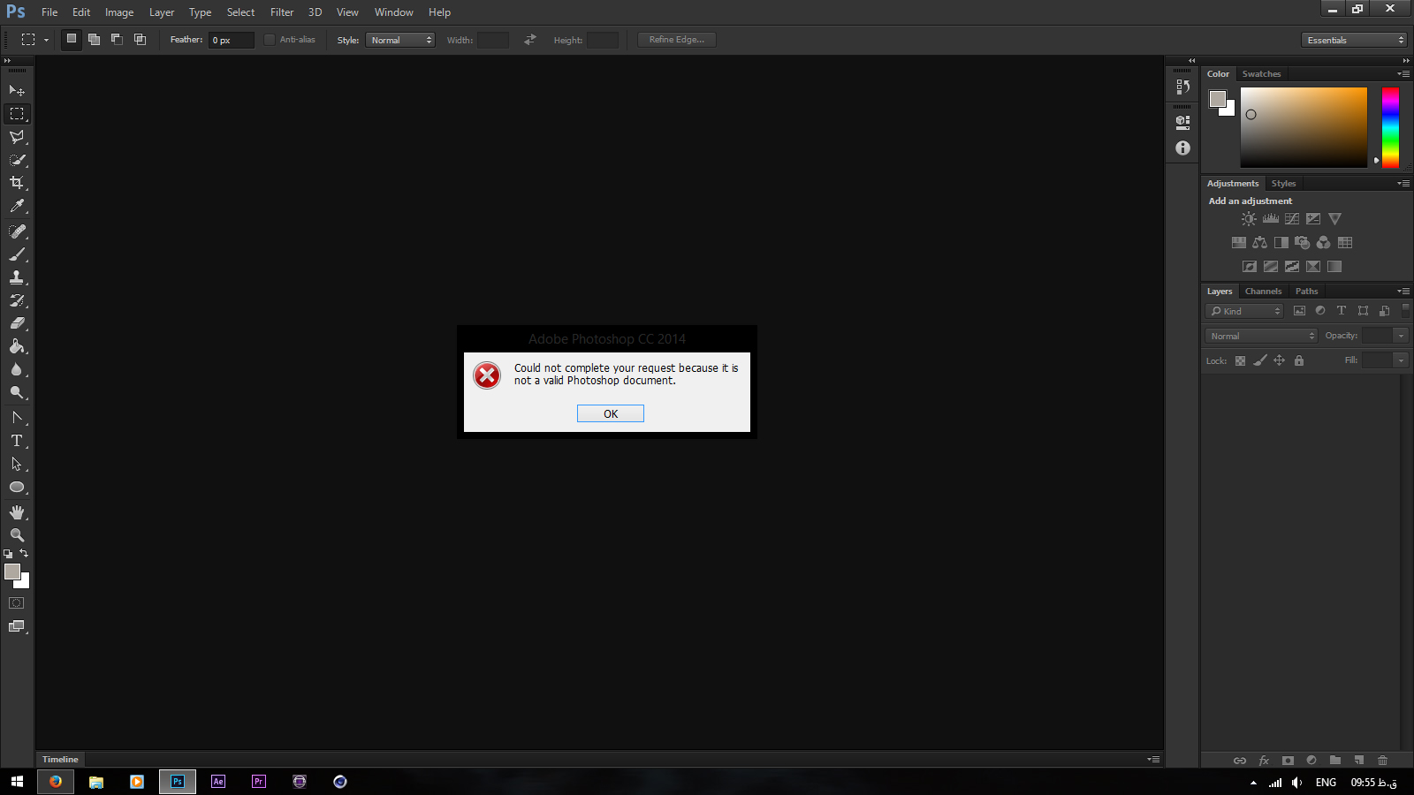Image resolution: width=1414 pixels, height=795 pixels.
Task: Pick a color in the color field
Action: (x=1304, y=127)
